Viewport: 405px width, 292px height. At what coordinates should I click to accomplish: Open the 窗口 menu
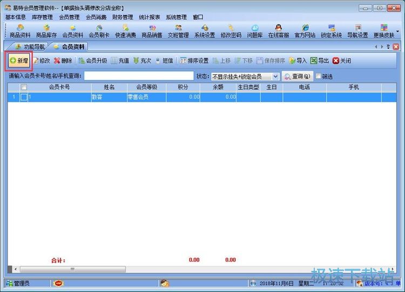198,17
